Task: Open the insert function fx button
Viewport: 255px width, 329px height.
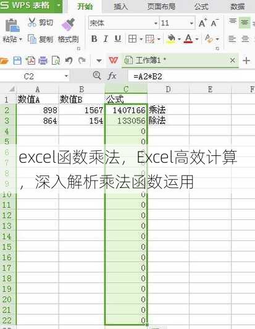Action: (x=112, y=76)
